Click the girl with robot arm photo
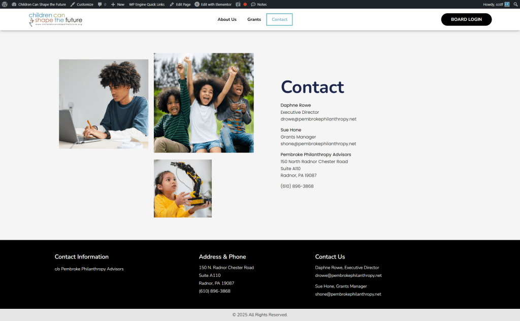The height and width of the screenshot is (321, 520). click(183, 188)
